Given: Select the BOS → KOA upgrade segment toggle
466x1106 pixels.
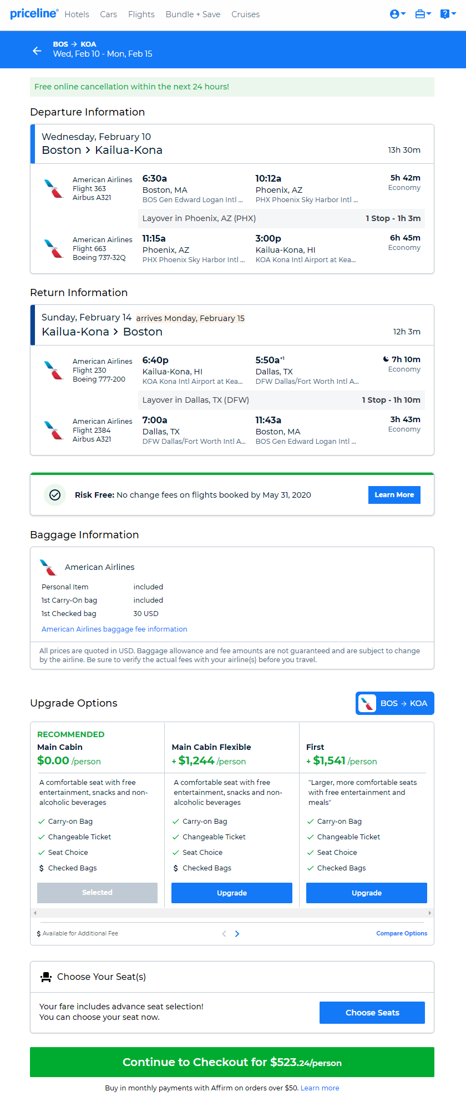Looking at the screenshot, I should pyautogui.click(x=395, y=703).
